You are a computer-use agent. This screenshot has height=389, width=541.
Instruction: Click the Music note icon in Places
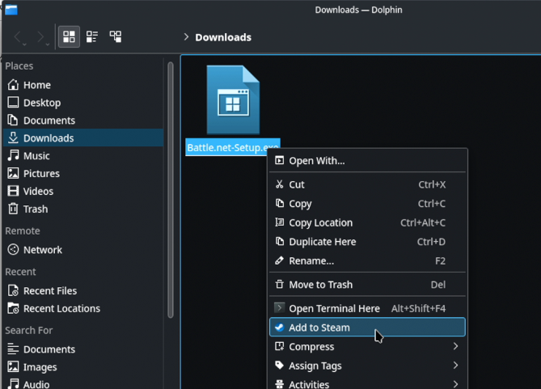click(13, 155)
